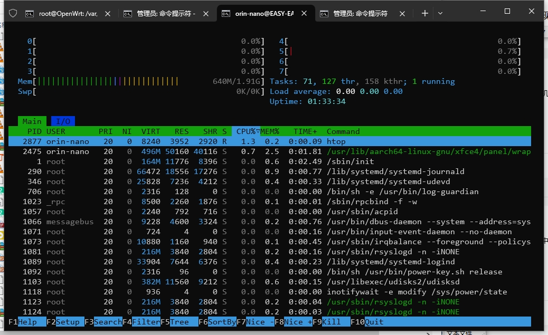The image size is (548, 335).
Task: Toggle Tree view in the function bar
Action: pos(183,322)
